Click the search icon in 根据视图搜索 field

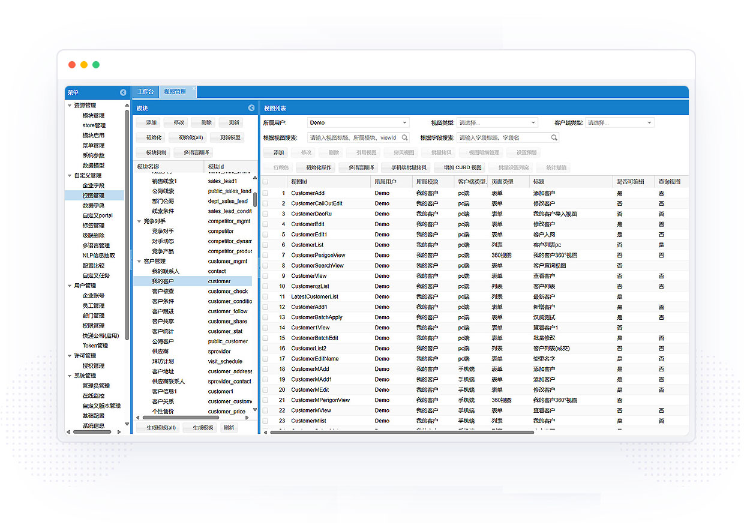click(x=405, y=137)
